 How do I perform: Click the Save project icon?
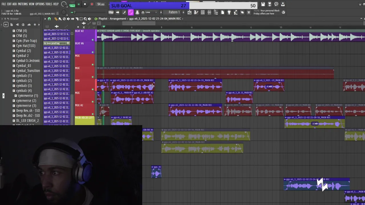click(x=263, y=4)
